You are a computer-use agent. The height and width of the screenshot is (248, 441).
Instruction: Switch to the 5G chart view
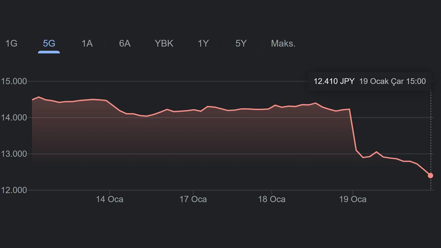[x=48, y=43]
